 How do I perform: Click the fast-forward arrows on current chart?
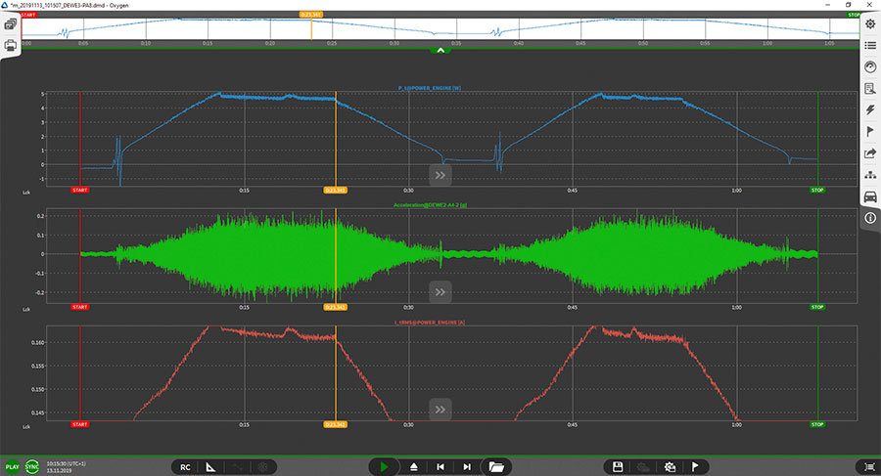pos(440,410)
